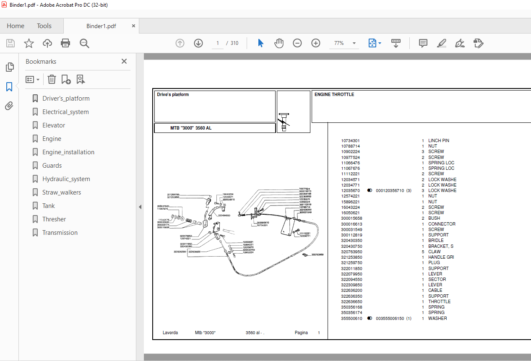Click the 'MTB "3000" 3560 AL' label
Screen dimensions: 531x361
point(191,128)
